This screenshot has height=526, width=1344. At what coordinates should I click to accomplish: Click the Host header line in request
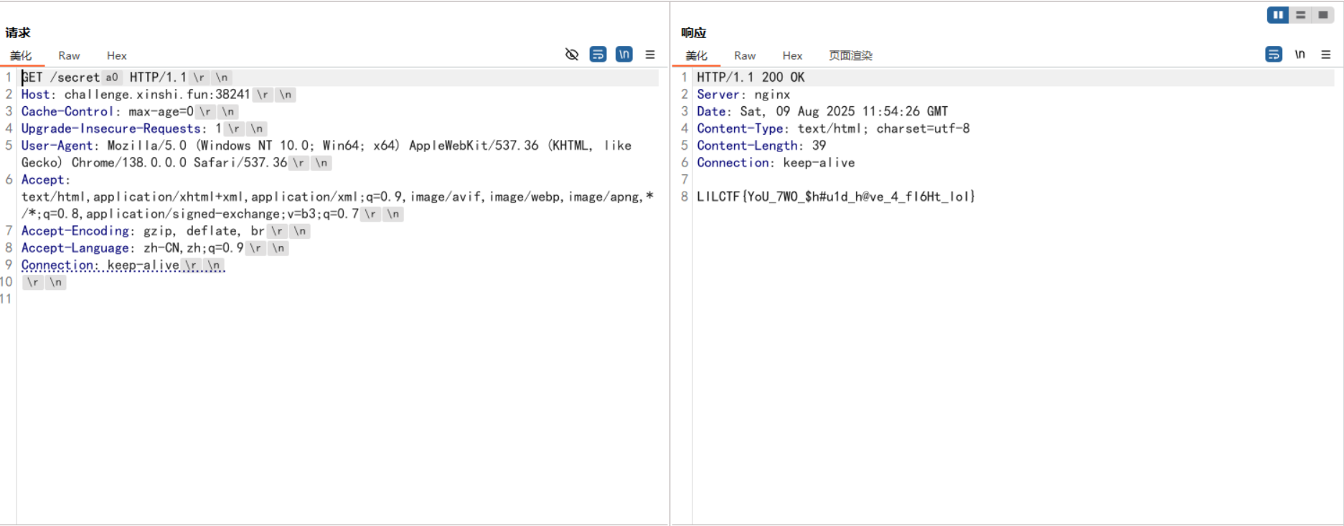click(x=135, y=95)
